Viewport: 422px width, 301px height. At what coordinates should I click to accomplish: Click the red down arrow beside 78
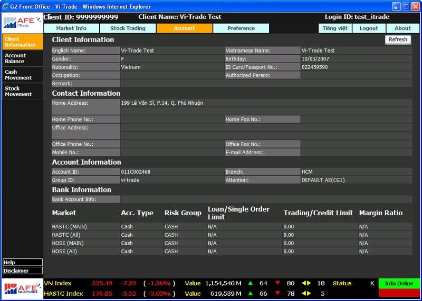tap(278, 294)
